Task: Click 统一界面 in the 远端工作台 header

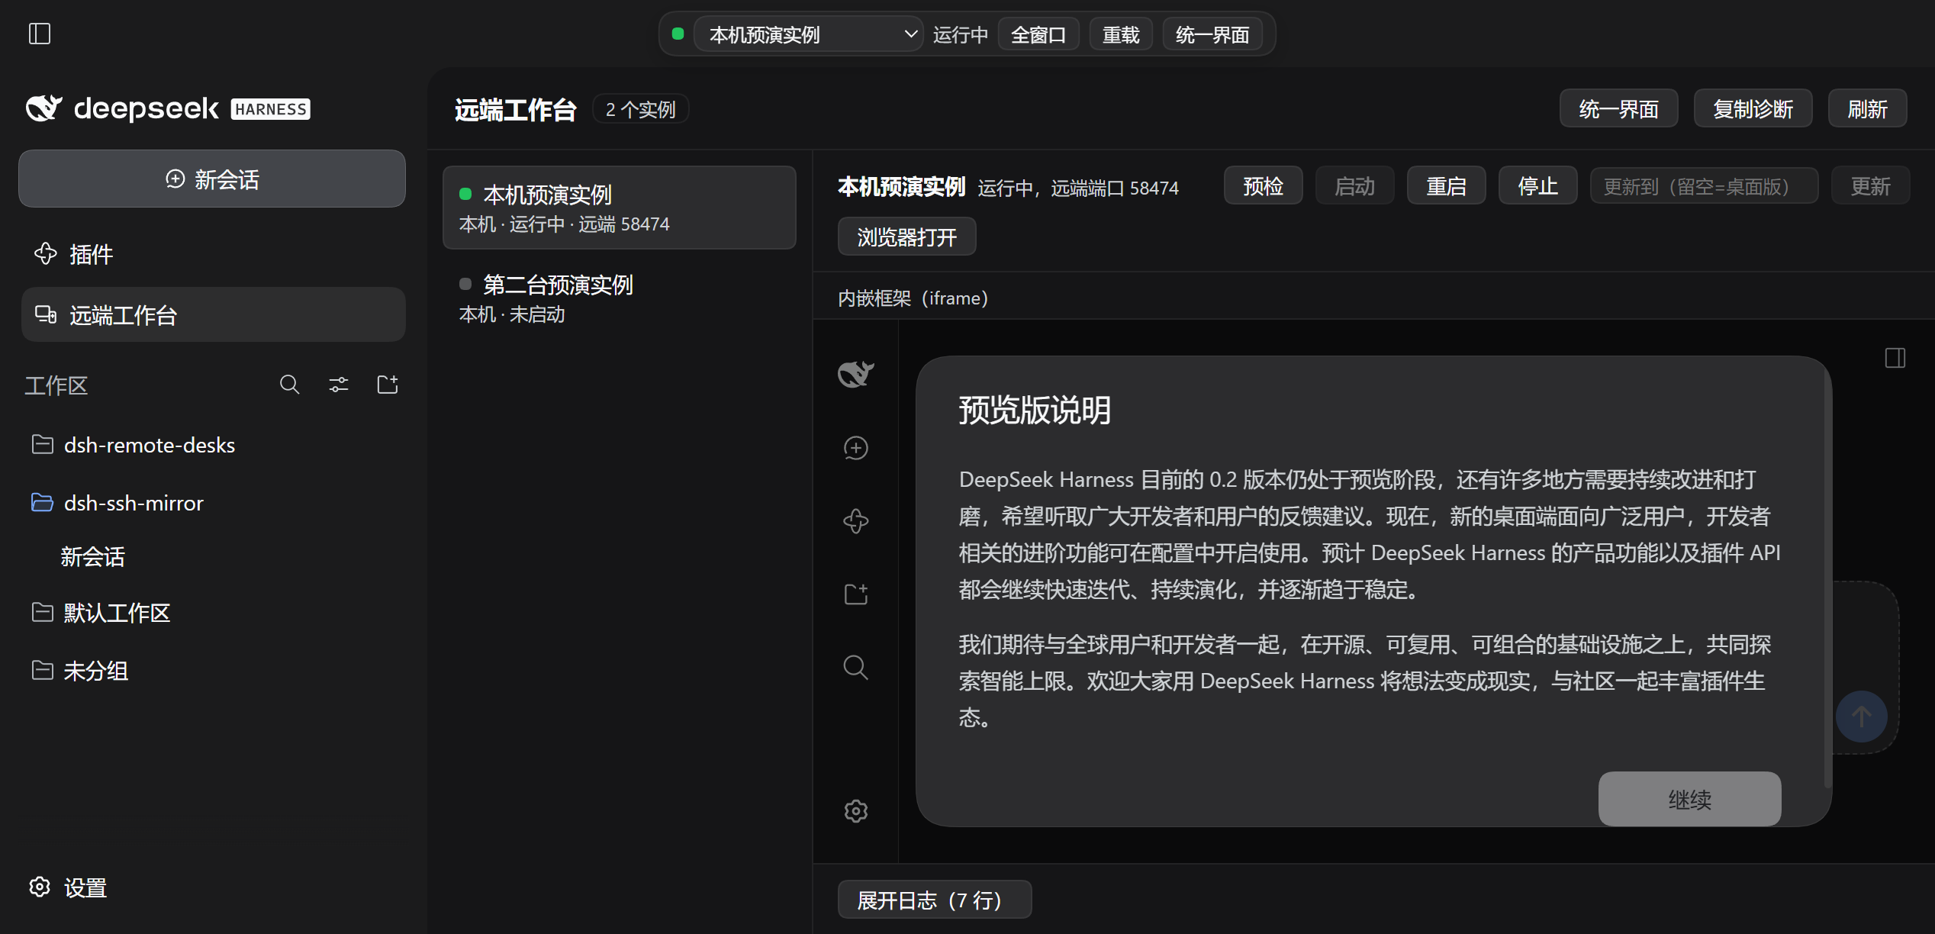Action: [x=1618, y=109]
